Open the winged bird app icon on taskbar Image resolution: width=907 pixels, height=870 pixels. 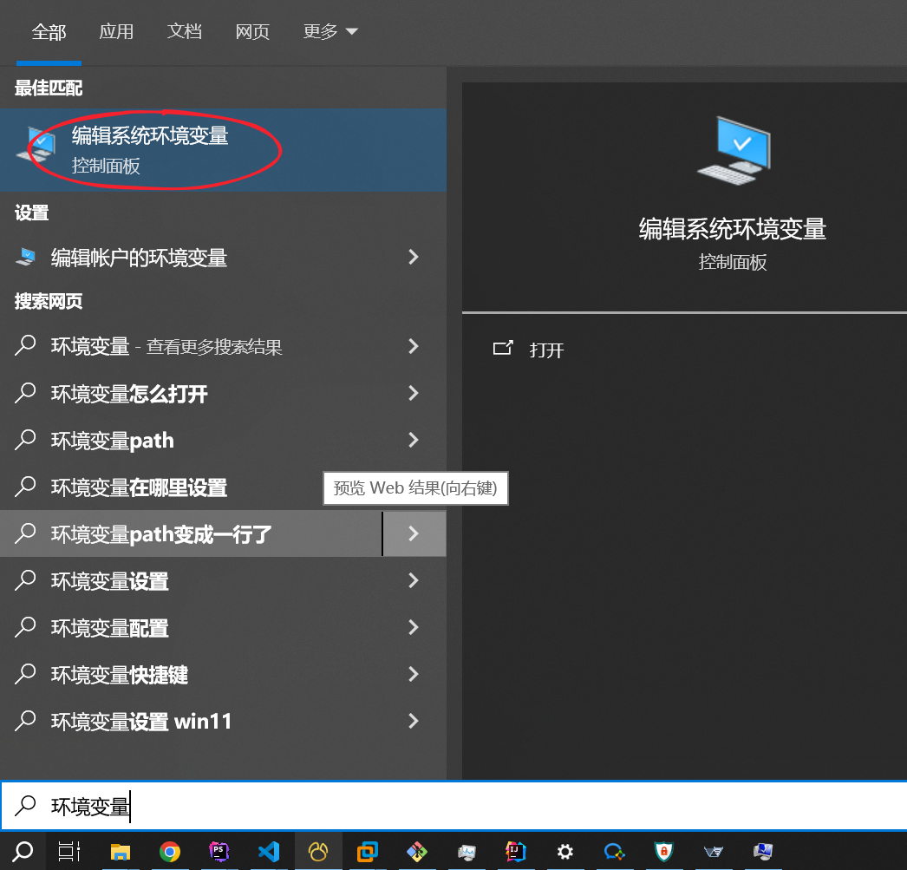714,852
